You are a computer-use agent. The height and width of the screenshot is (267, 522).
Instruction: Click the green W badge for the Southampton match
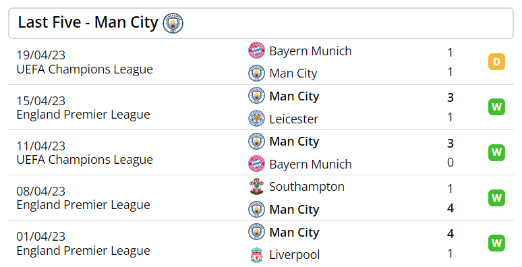point(496,198)
